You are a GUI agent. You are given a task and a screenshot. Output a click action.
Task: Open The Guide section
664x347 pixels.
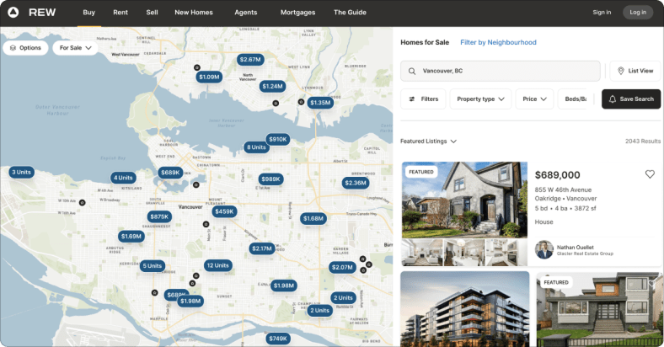350,13
